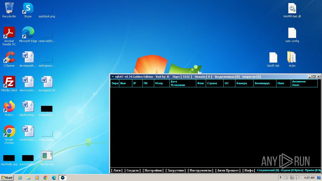
Task: Sort by the ОС column header
Action: click(229, 83)
